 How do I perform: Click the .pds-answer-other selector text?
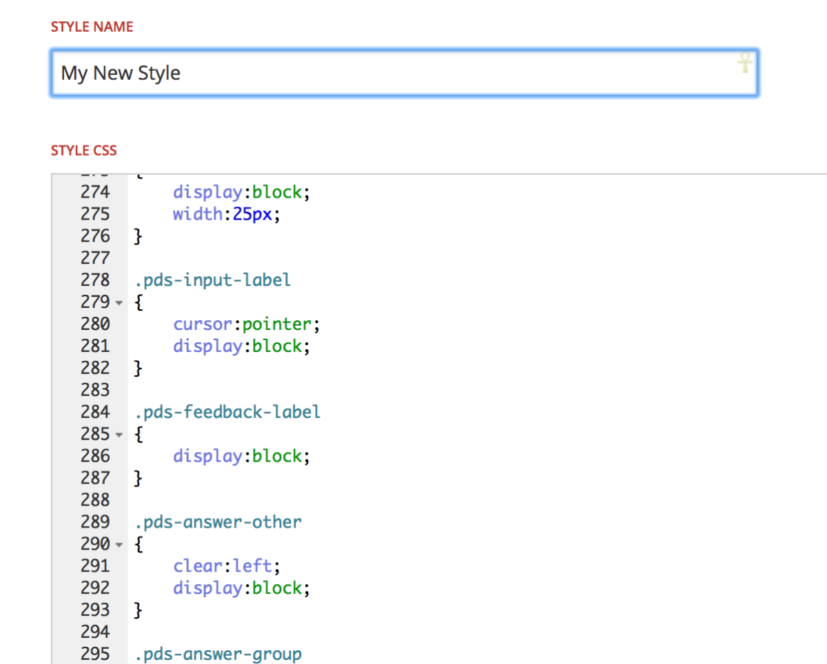(x=218, y=522)
